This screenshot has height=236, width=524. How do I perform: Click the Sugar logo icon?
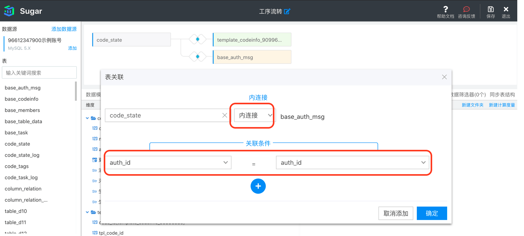(x=9, y=11)
